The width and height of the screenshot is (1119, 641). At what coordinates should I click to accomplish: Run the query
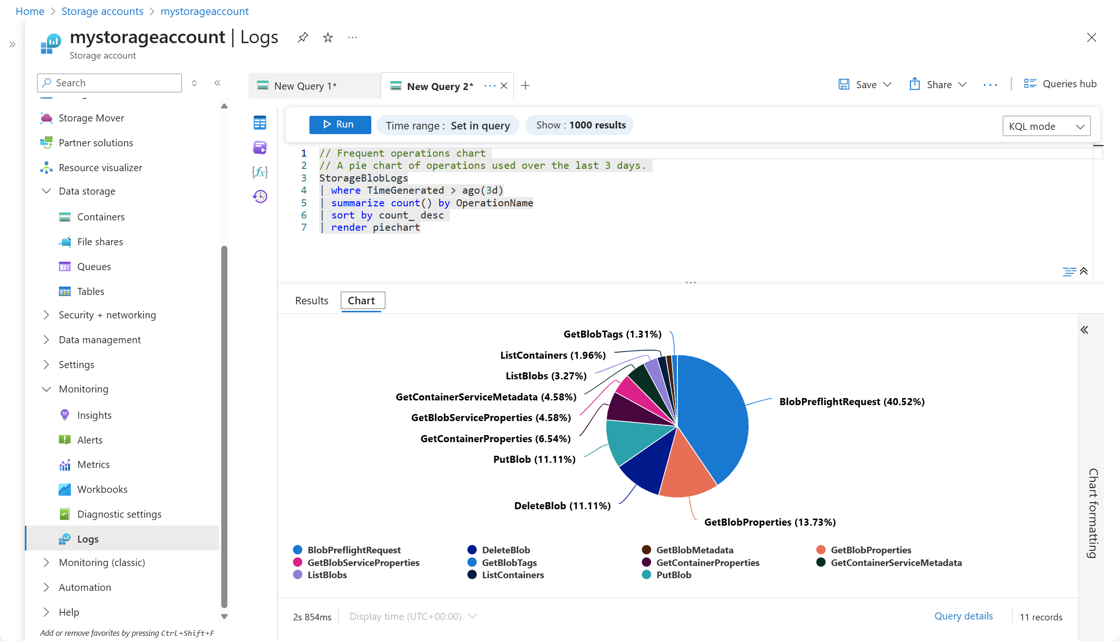pyautogui.click(x=339, y=125)
